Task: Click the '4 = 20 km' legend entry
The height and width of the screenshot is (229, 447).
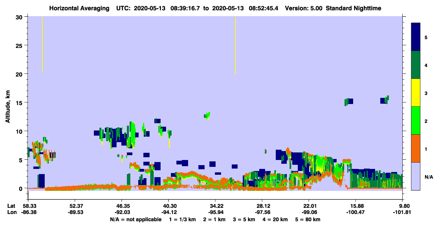Action: 275,219
